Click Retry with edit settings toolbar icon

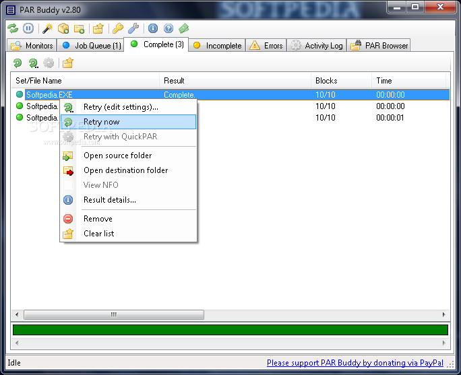point(33,63)
